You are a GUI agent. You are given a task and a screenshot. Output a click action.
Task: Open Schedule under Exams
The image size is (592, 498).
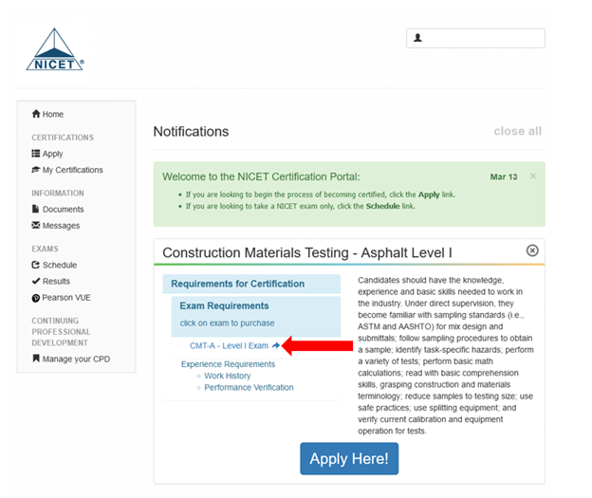click(x=54, y=265)
